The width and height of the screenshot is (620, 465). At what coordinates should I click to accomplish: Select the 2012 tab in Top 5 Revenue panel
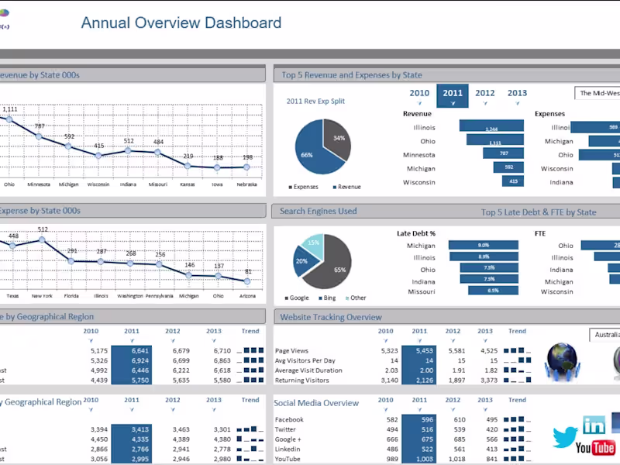coord(485,93)
